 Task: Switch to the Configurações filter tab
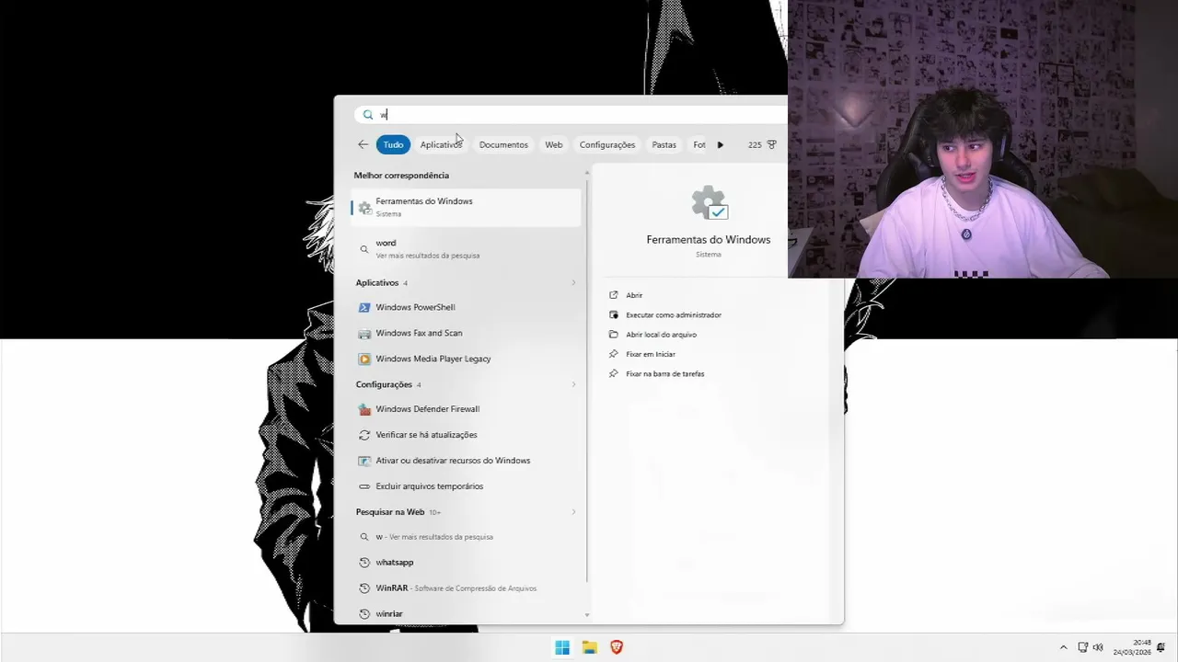tap(607, 144)
